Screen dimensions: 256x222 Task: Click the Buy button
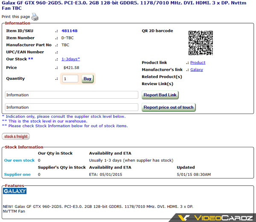point(87,79)
